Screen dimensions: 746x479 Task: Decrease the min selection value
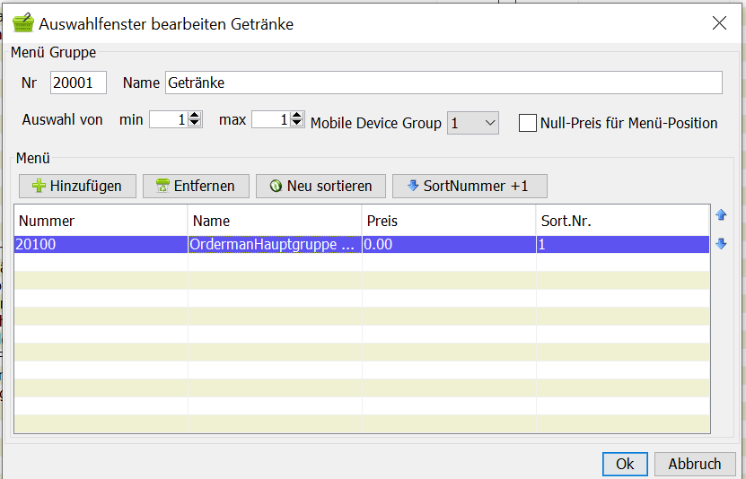pos(195,123)
